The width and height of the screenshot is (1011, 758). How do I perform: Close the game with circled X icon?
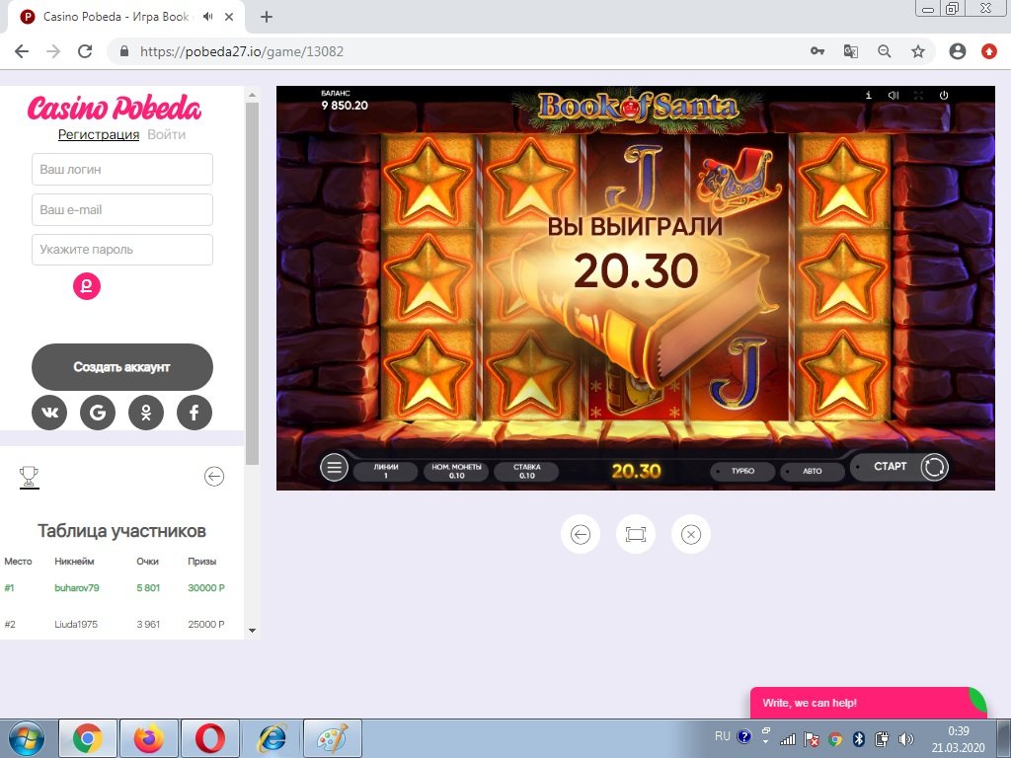[691, 534]
